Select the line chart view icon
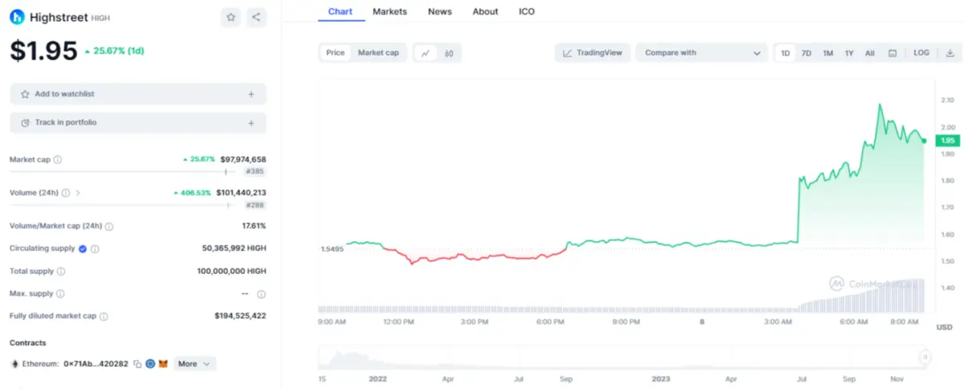Viewport: 965px width, 389px height. point(425,53)
